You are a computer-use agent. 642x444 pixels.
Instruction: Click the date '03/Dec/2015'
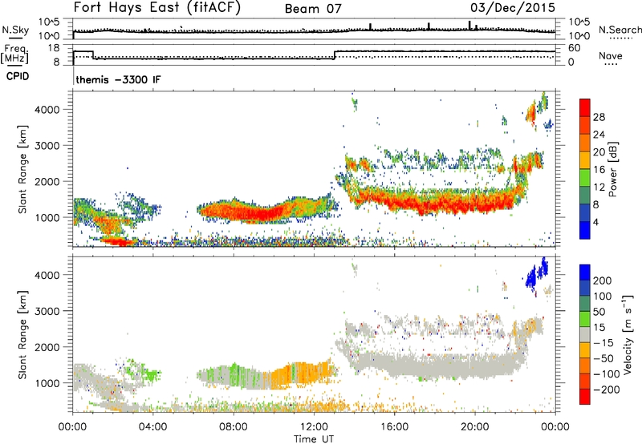513,7
